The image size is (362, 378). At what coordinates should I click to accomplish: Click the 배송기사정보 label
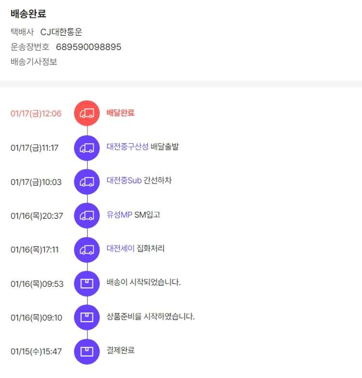point(34,62)
